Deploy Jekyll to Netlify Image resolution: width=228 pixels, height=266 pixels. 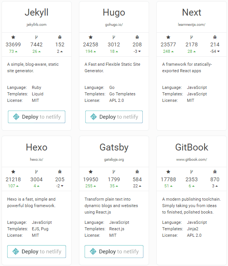tap(36, 117)
